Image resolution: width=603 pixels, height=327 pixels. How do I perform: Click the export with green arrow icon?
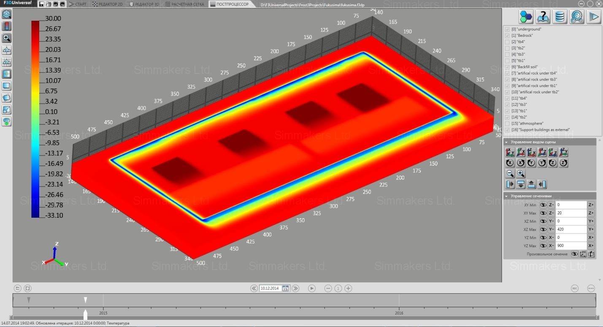click(7, 122)
